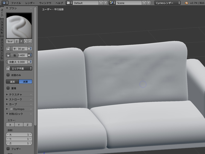Toggle strength pressure sensitivity icon

tap(30, 55)
